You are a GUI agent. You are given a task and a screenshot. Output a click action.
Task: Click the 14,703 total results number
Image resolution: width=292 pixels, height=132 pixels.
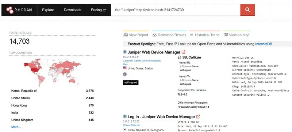point(19,41)
